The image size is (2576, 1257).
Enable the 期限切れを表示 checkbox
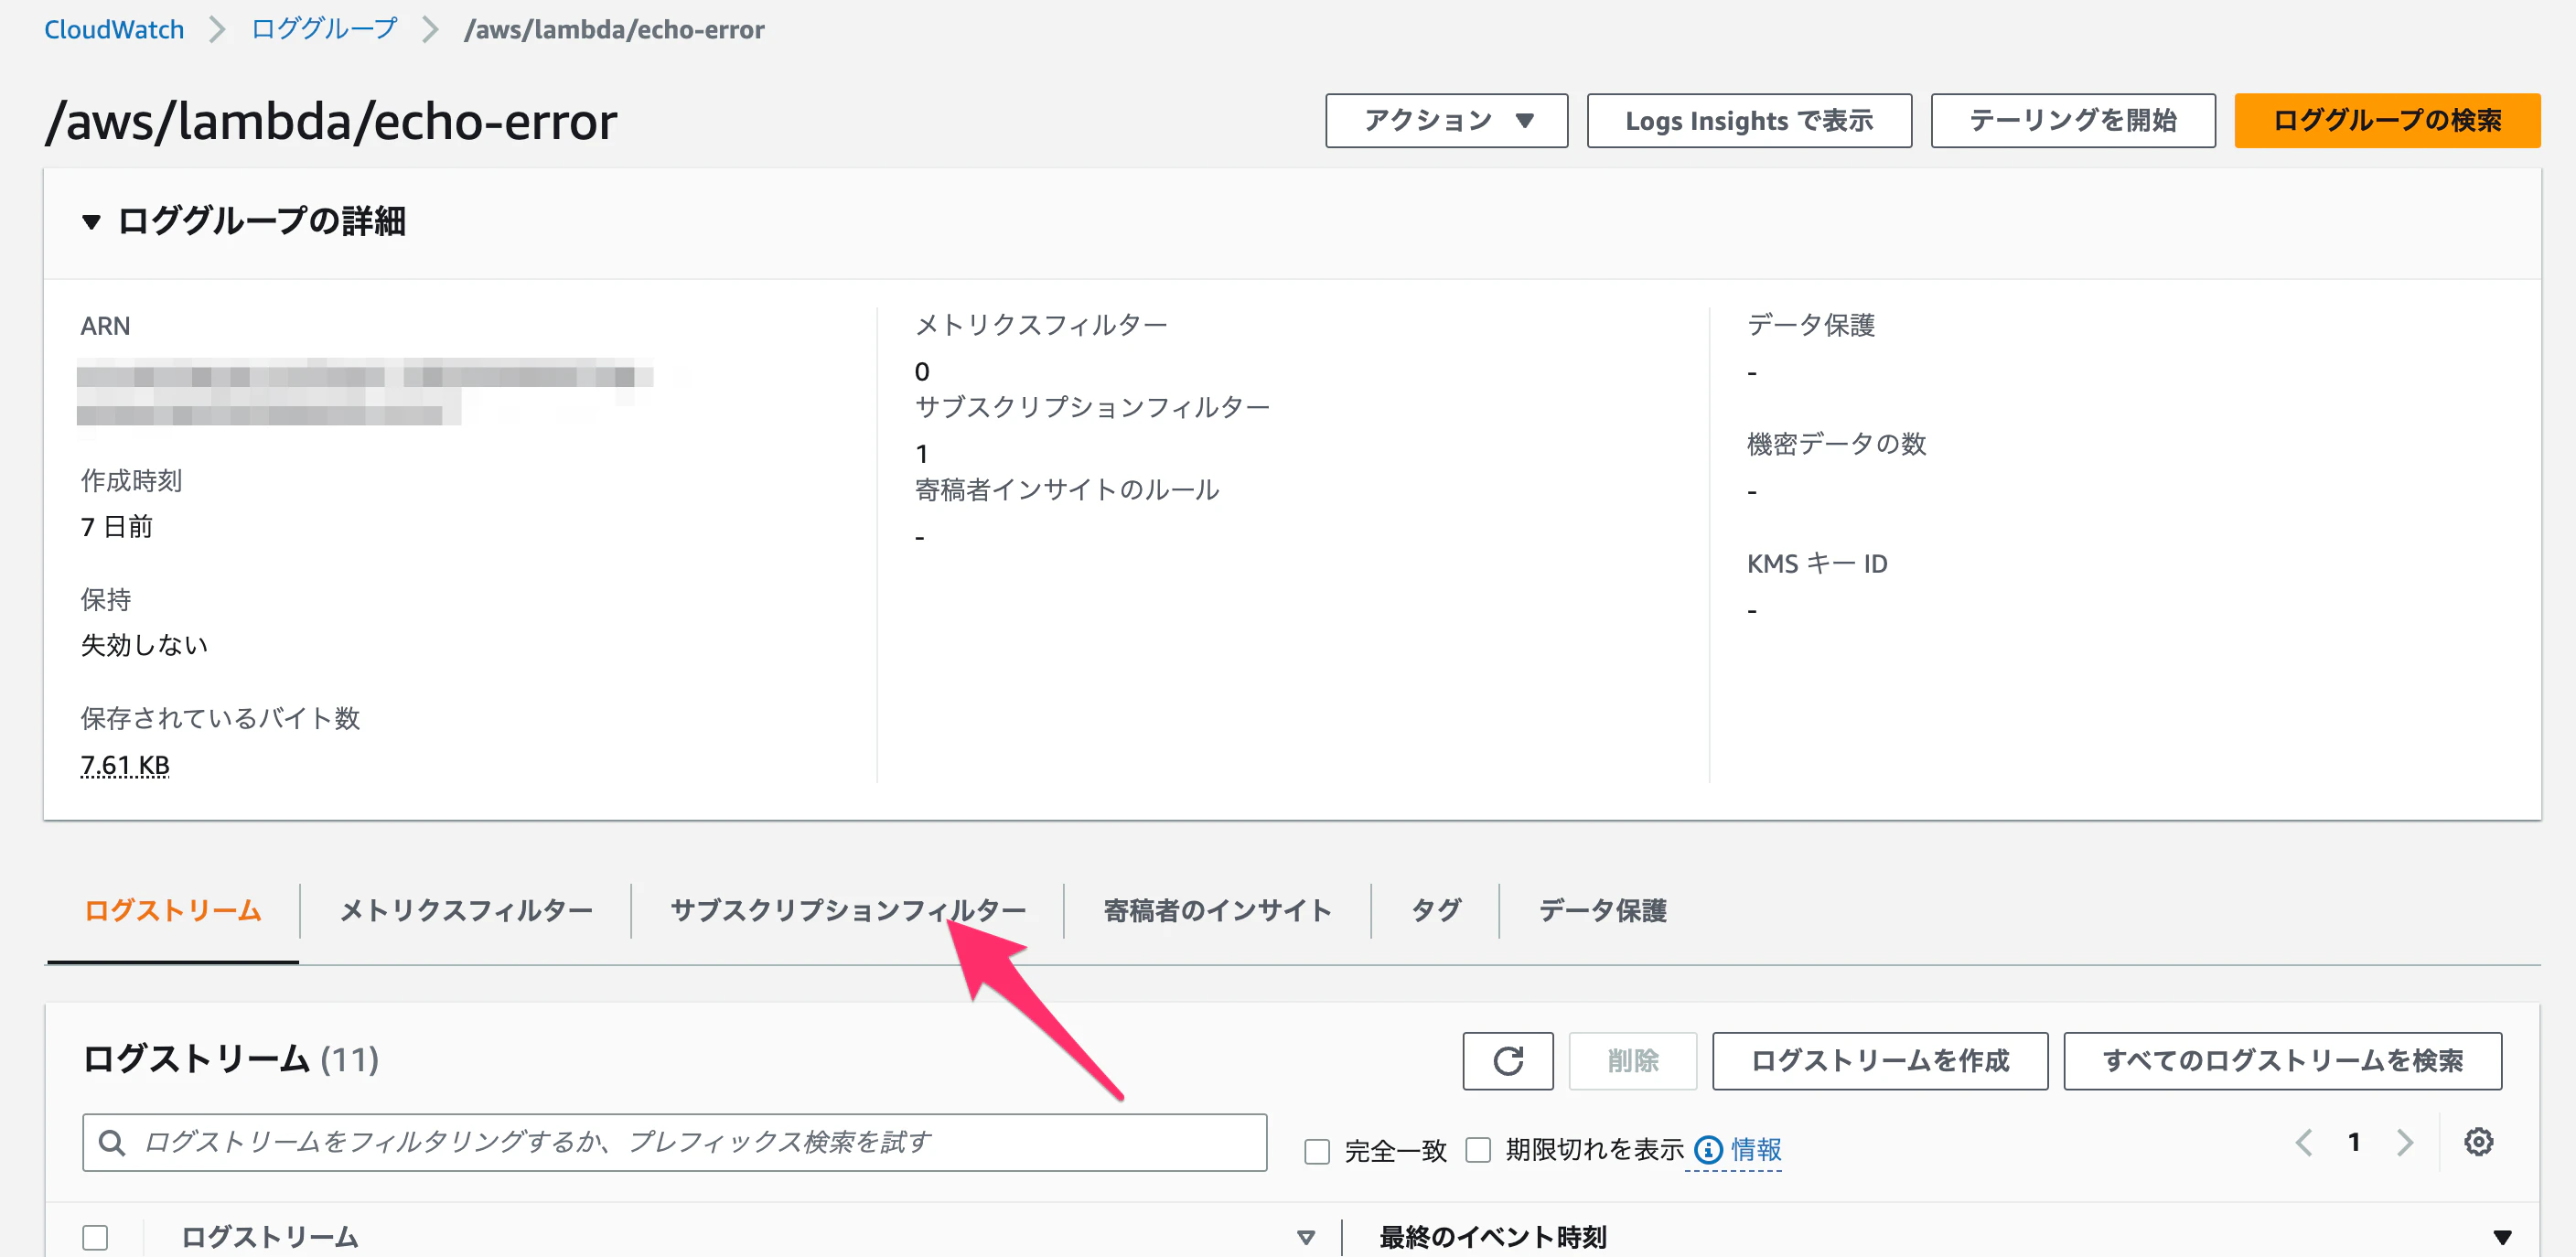[1478, 1150]
